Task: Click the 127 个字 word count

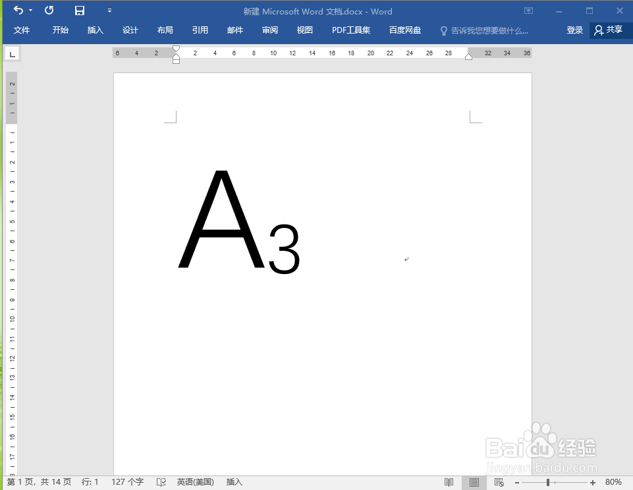Action: [128, 482]
